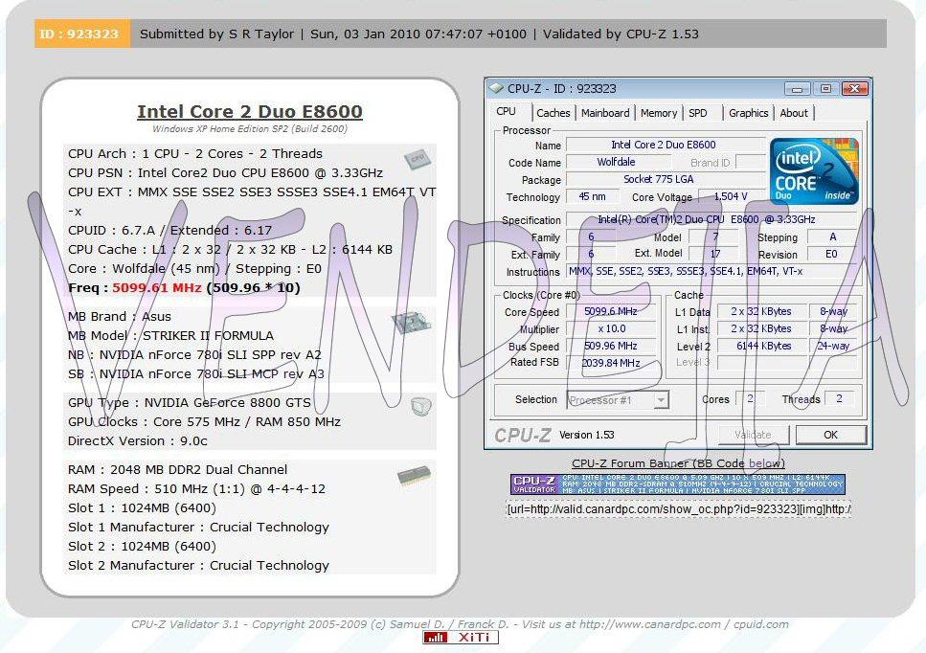
Task: Click the Cores count field
Action: click(750, 398)
